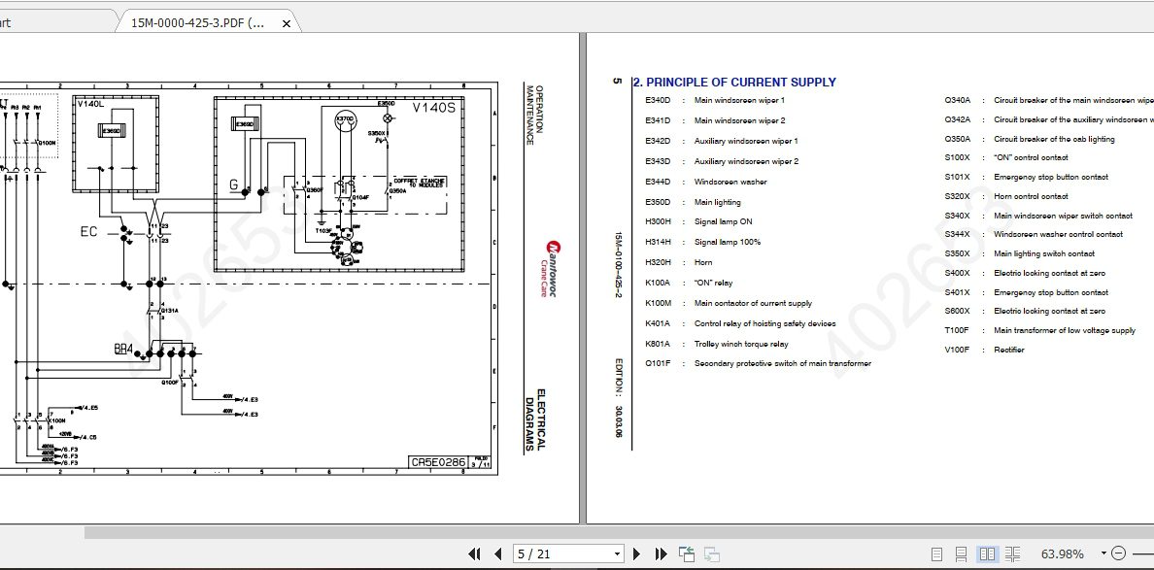Screen dimensions: 1154x570
Task: Enable single page view mode
Action: 938,553
